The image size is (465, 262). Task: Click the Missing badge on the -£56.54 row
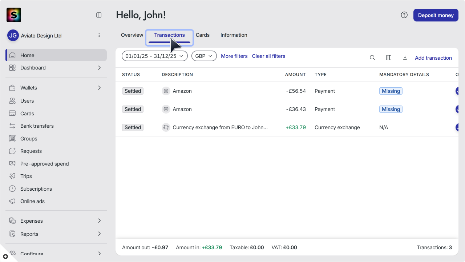coord(391,91)
